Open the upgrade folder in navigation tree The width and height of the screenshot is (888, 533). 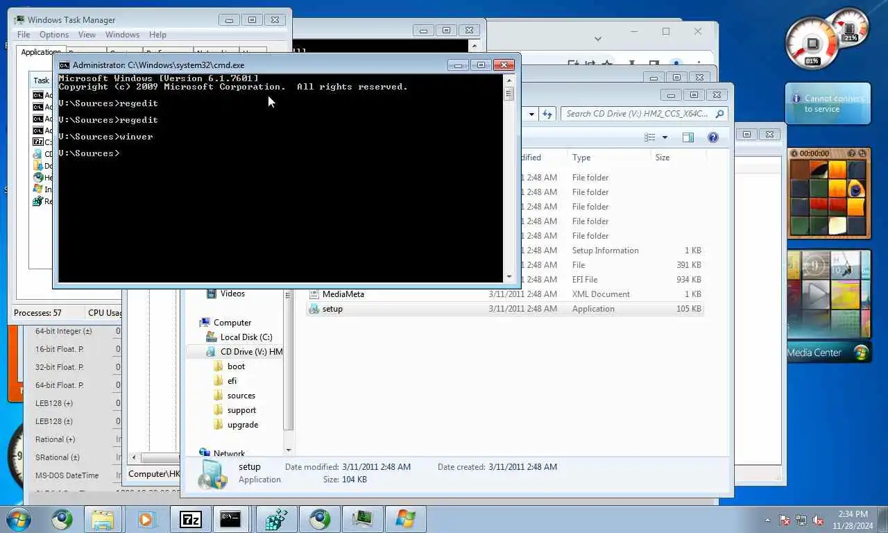pos(243,425)
